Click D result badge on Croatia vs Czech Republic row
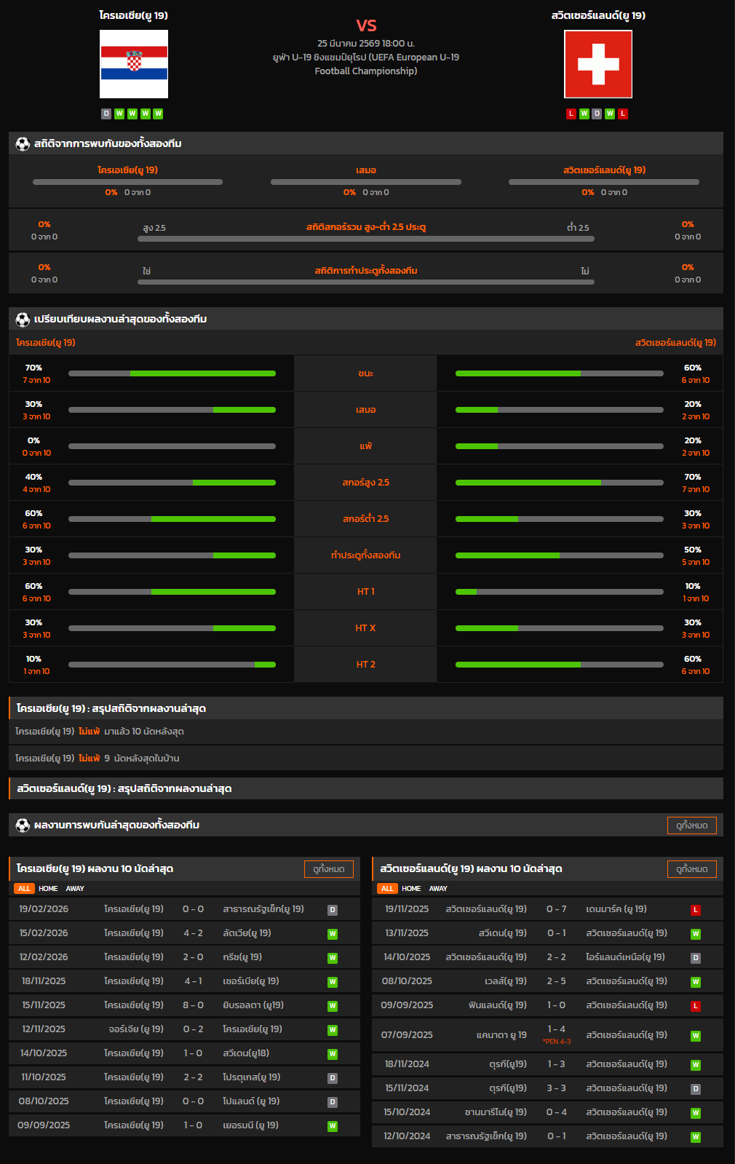The width and height of the screenshot is (735, 1164). (333, 910)
